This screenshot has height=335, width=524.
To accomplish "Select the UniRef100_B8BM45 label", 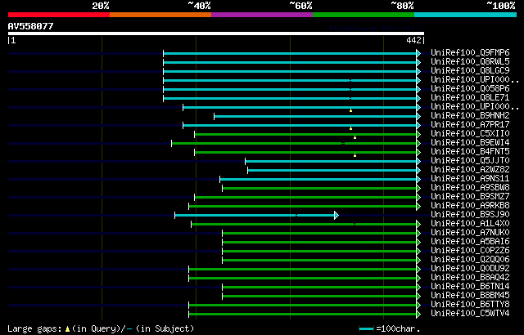I will [x=470, y=296].
